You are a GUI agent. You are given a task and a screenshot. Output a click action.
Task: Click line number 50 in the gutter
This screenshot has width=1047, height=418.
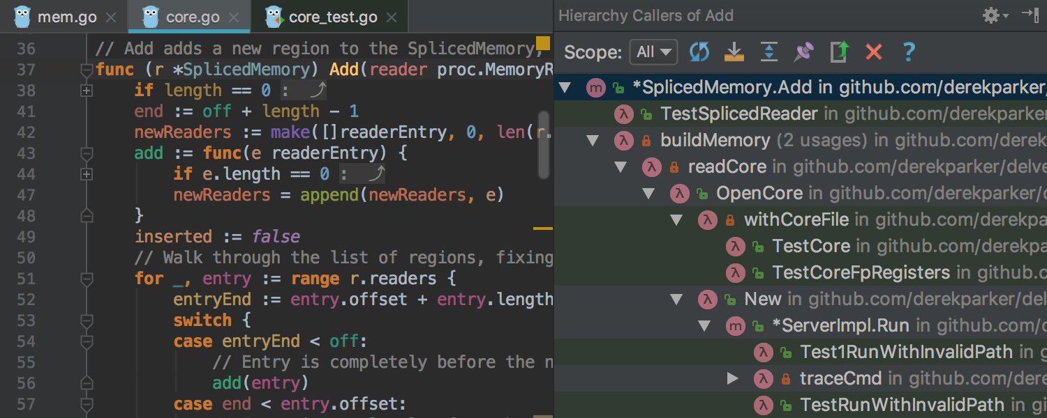pos(26,258)
